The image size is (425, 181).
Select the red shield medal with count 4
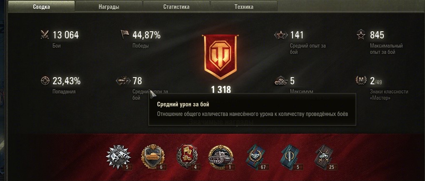(187, 157)
